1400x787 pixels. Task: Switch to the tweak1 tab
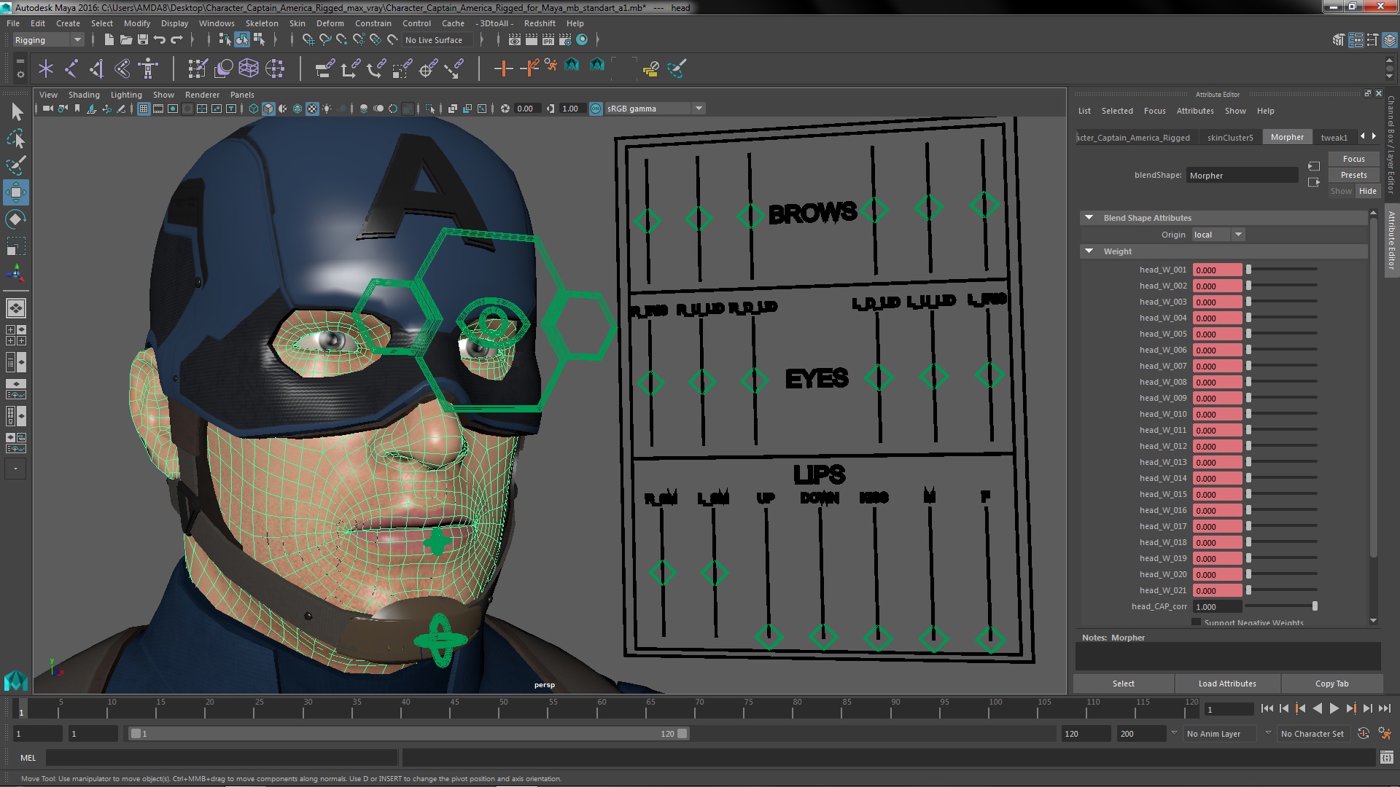tap(1334, 137)
